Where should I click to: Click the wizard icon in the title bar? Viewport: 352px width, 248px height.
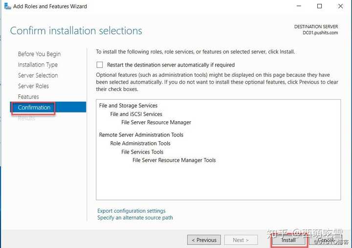point(8,6)
